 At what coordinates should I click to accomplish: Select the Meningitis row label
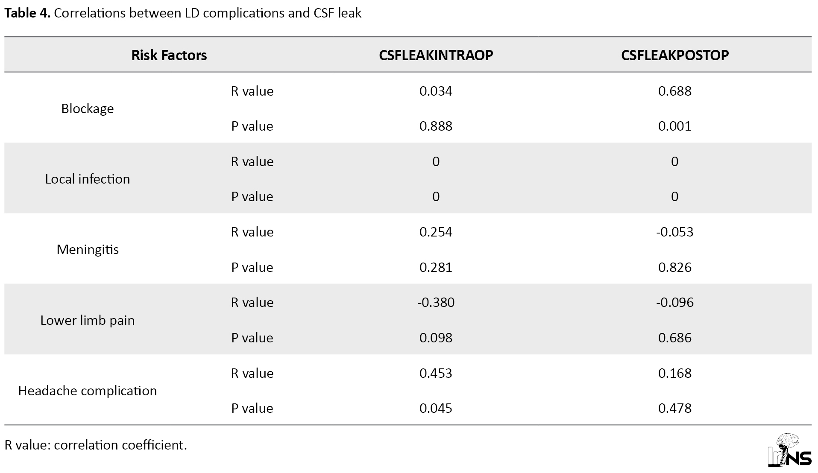(x=88, y=249)
